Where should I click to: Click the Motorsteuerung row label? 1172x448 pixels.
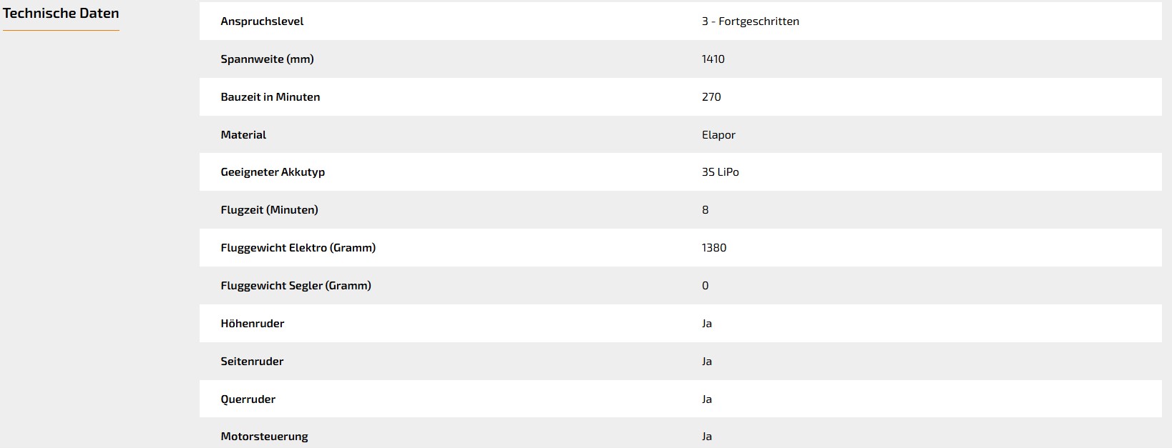[x=265, y=437]
